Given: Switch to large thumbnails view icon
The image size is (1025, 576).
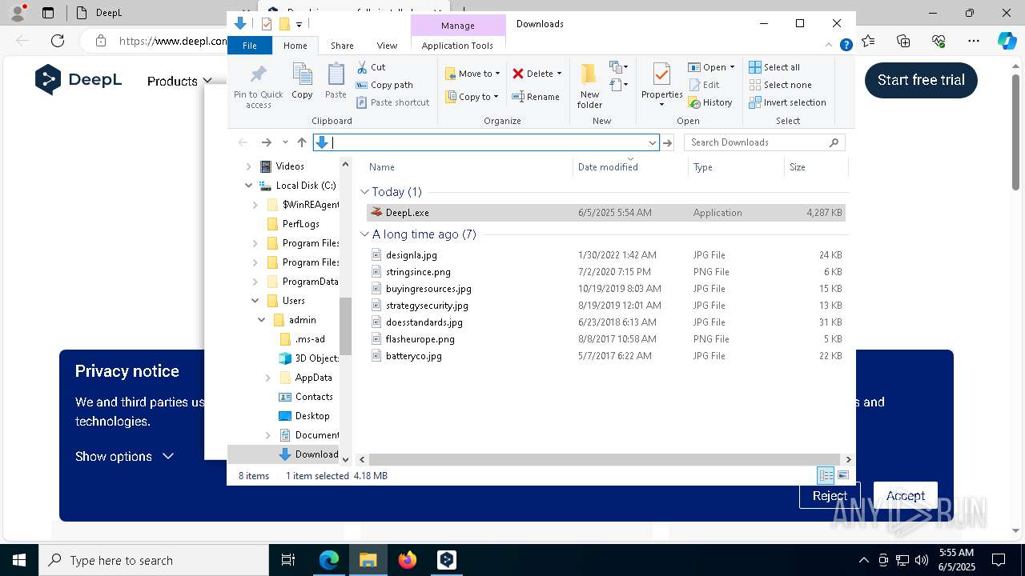Looking at the screenshot, I should [842, 475].
